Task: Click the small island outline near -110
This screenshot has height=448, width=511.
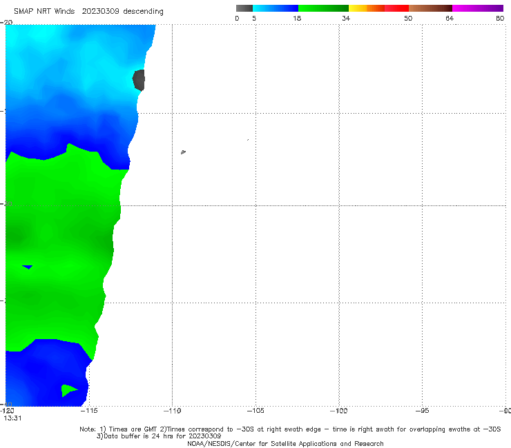Action: (x=183, y=152)
